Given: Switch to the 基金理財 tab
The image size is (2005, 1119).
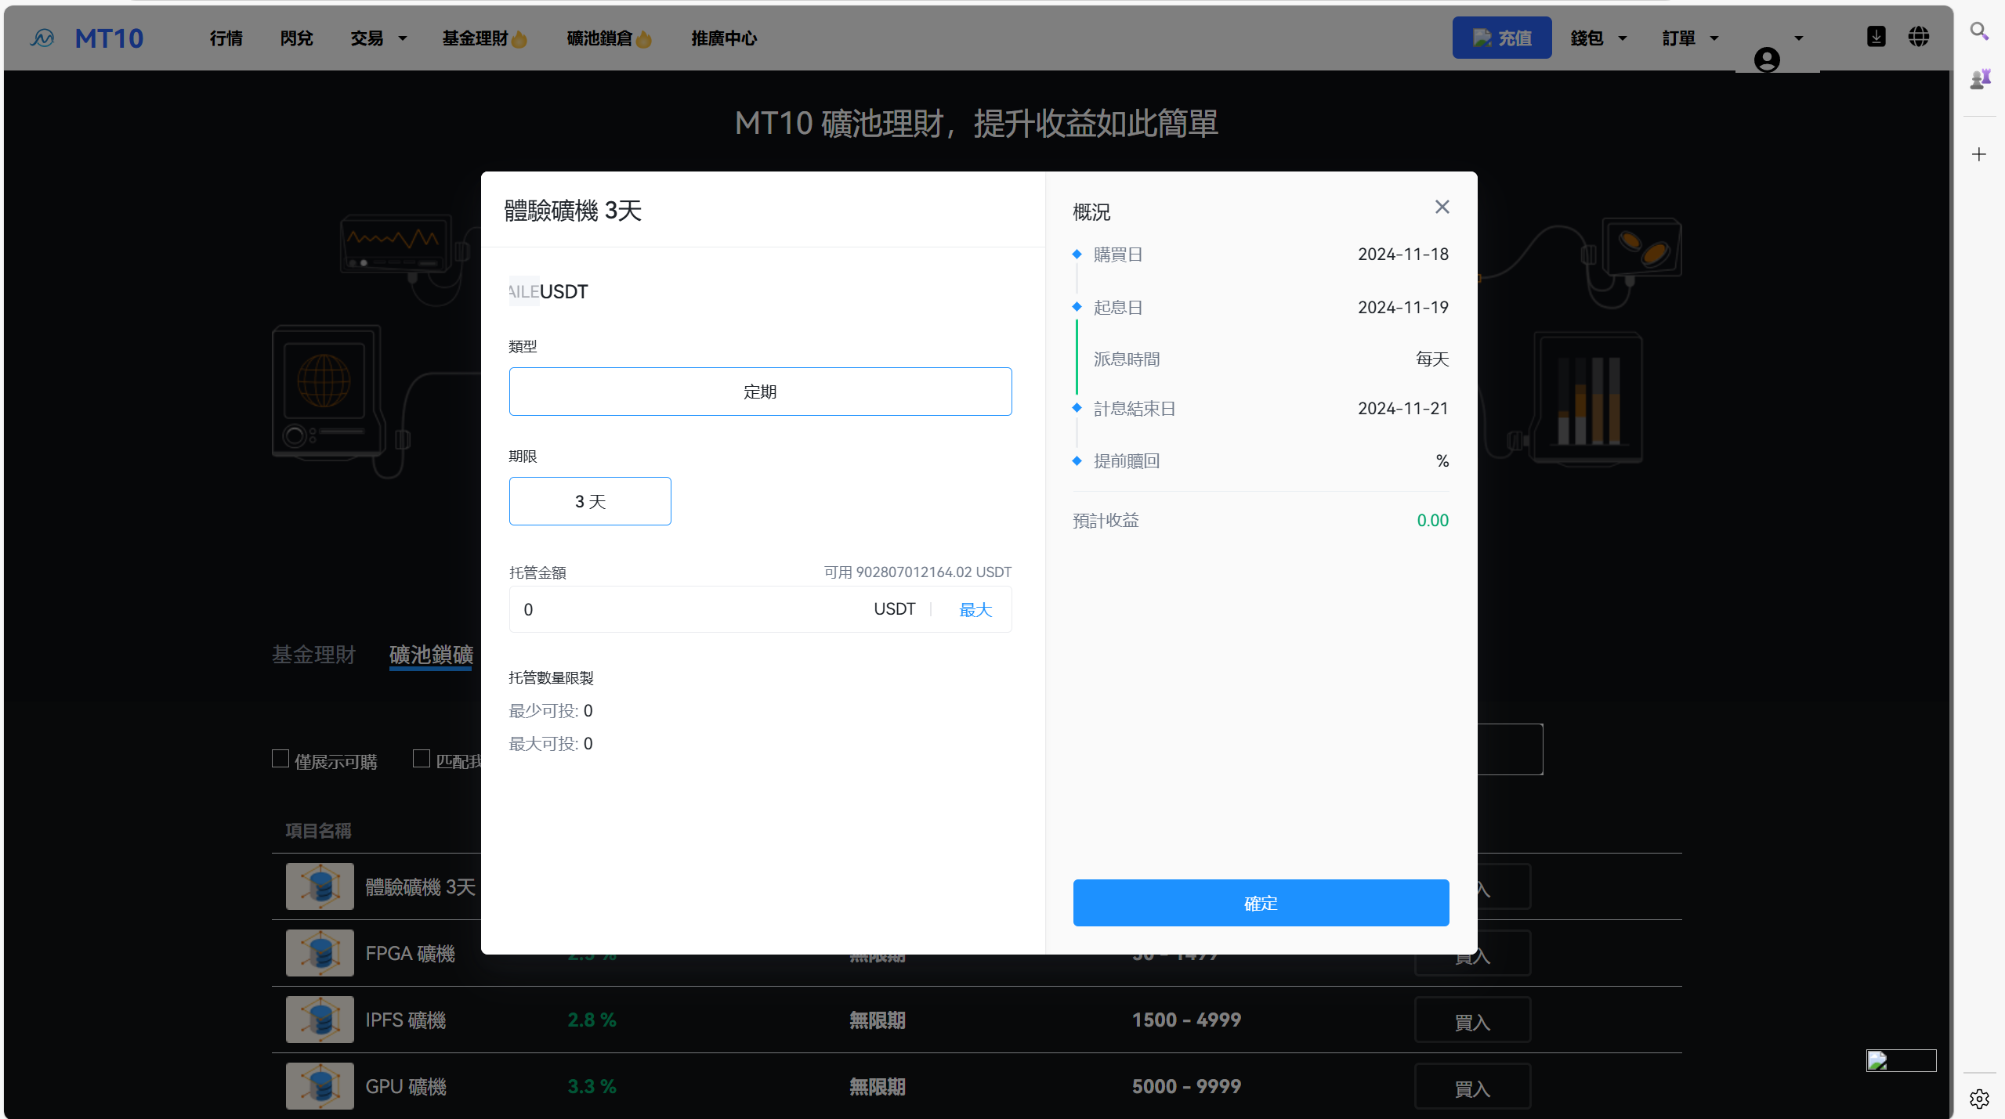Looking at the screenshot, I should (x=313, y=655).
